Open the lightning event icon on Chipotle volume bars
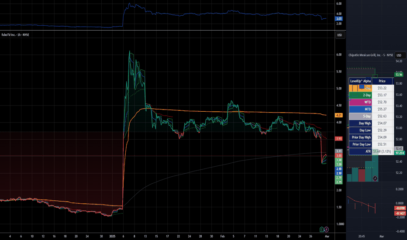Screen dimensions: 407x240 tap(375, 178)
